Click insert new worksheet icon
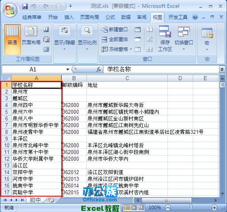Screen dimensions: 227x212 [51, 200]
